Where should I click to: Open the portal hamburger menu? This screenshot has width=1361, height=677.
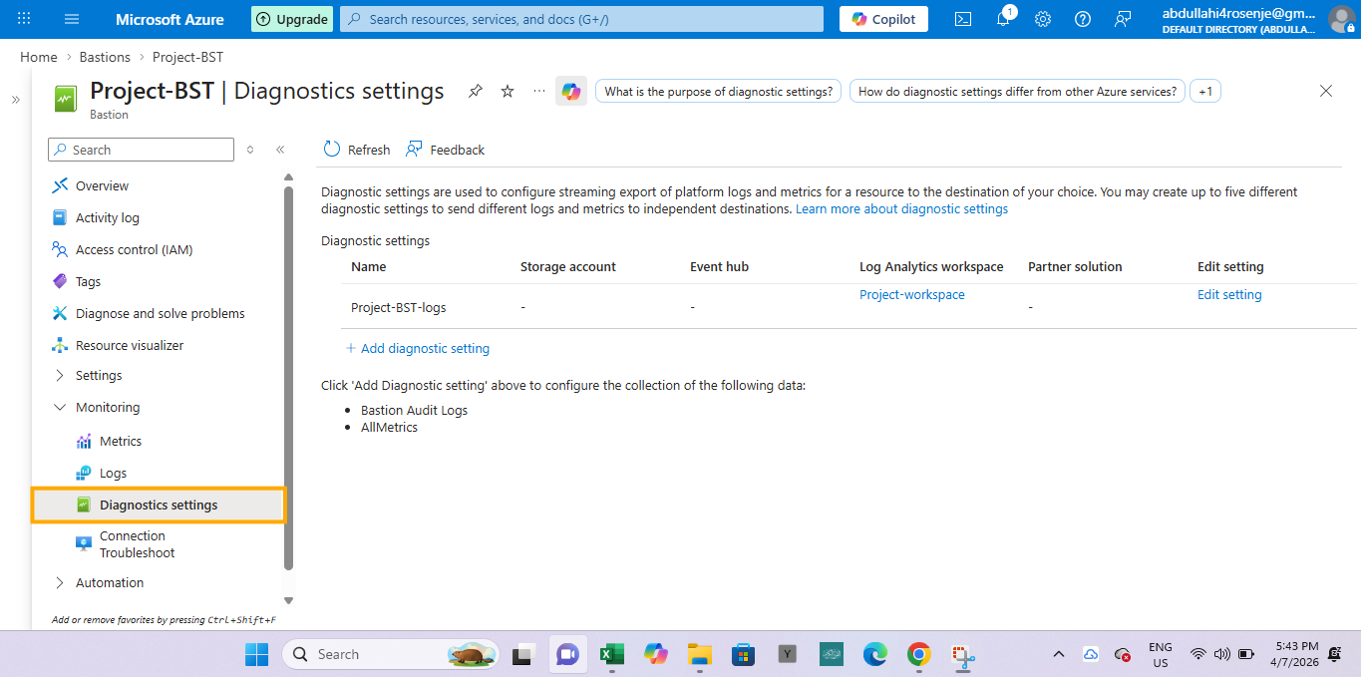[72, 19]
